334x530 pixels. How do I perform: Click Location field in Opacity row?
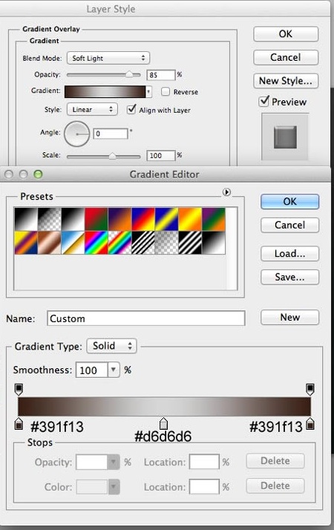(204, 462)
